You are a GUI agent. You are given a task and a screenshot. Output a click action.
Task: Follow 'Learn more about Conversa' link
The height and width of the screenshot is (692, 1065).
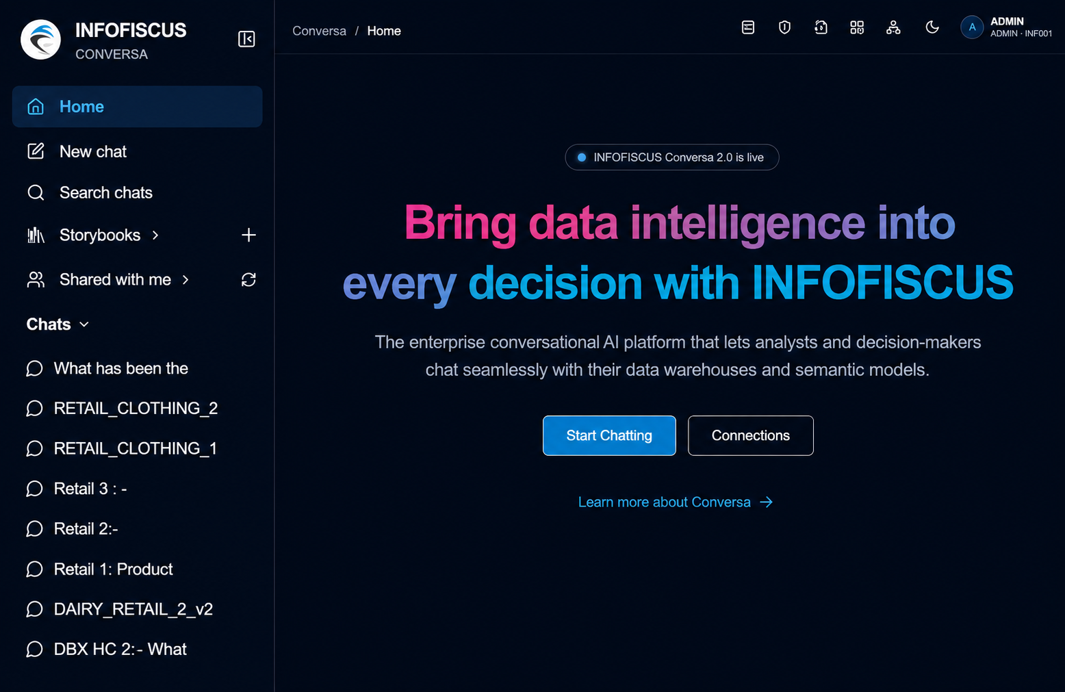(x=665, y=502)
